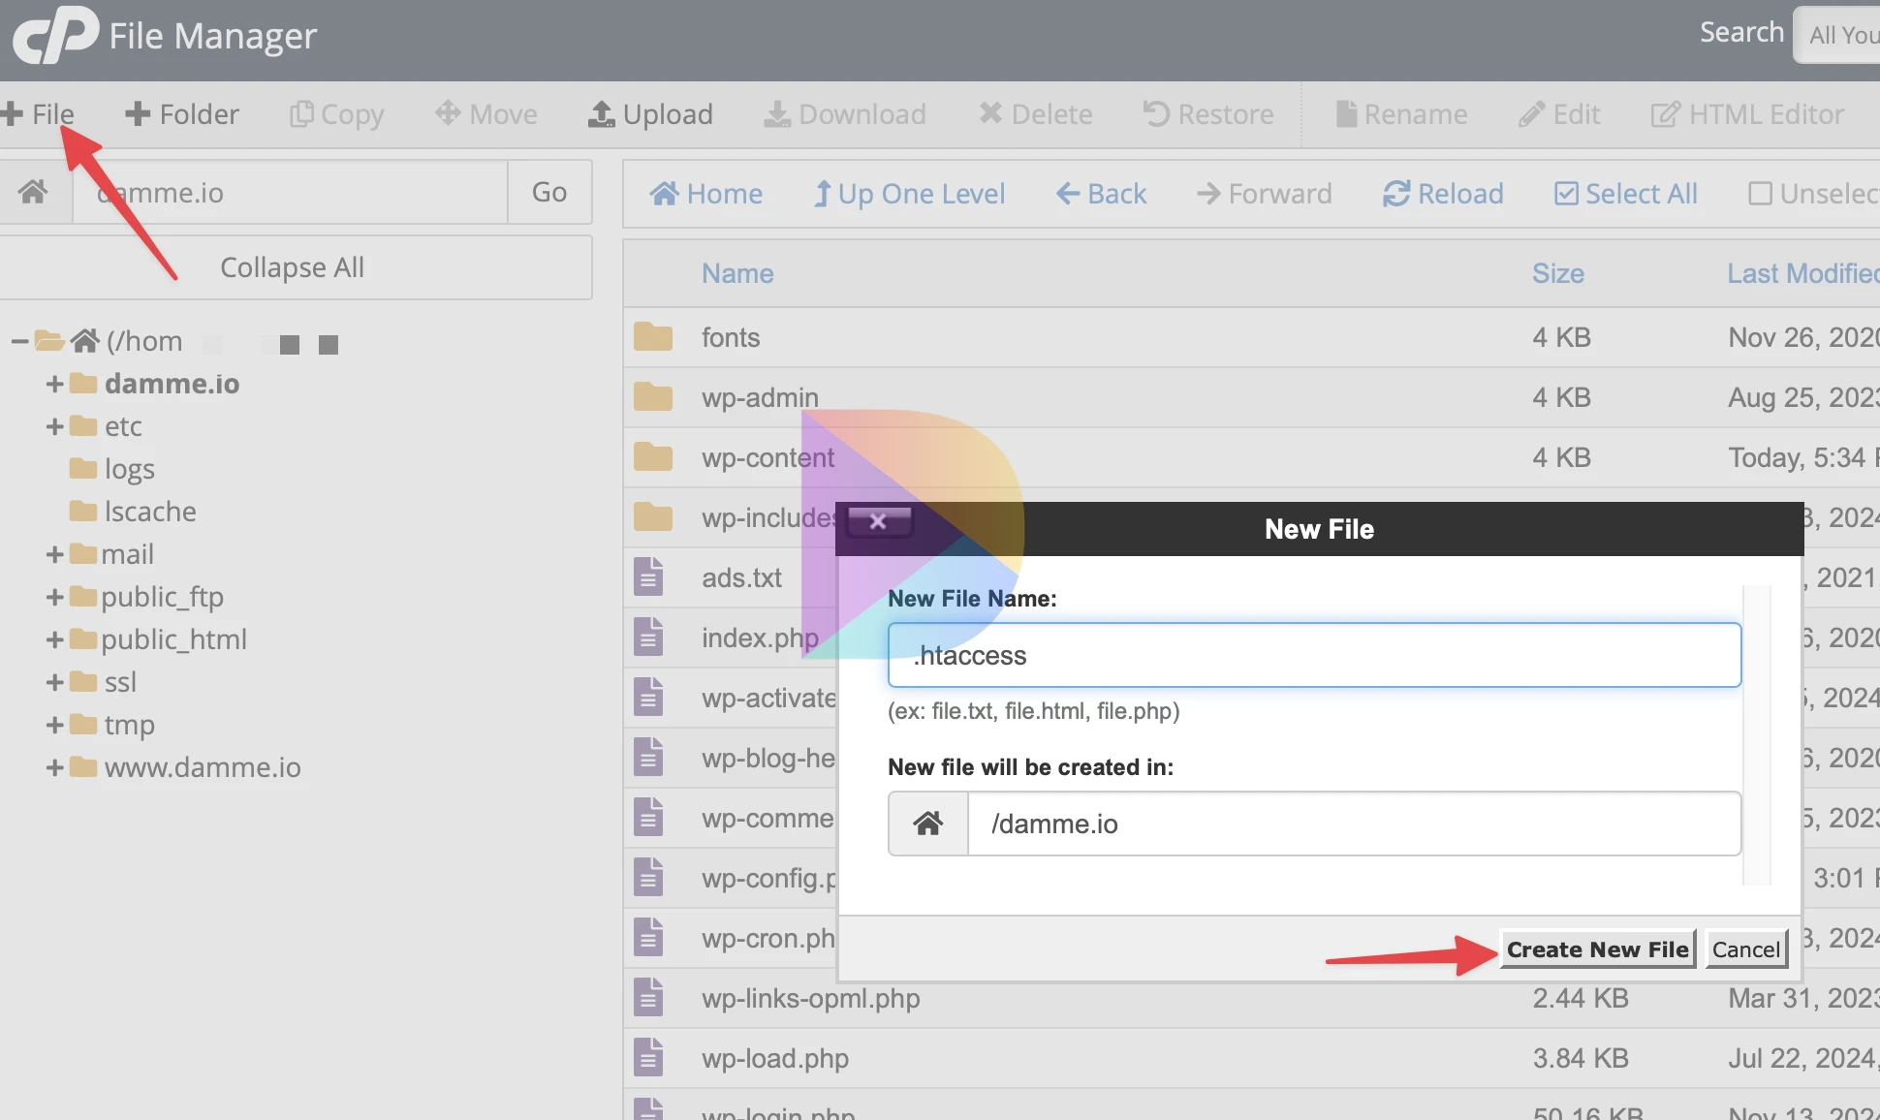The width and height of the screenshot is (1880, 1120).
Task: Close the New File dialog
Action: [x=879, y=521]
